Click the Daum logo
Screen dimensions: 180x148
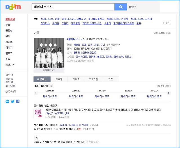[x=13, y=7]
